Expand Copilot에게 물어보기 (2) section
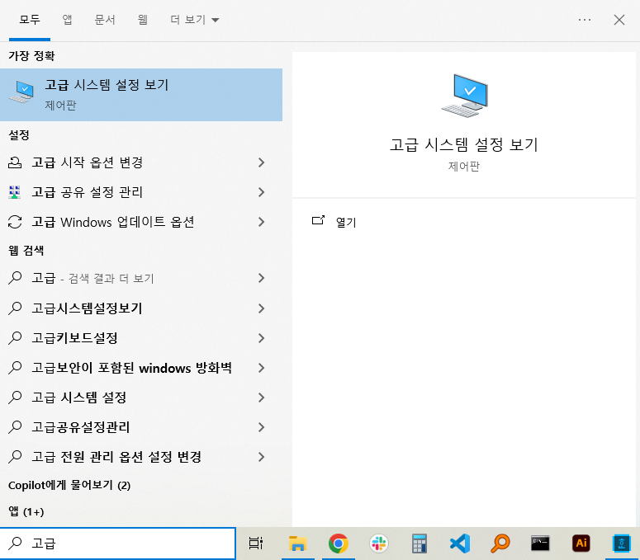 69,485
